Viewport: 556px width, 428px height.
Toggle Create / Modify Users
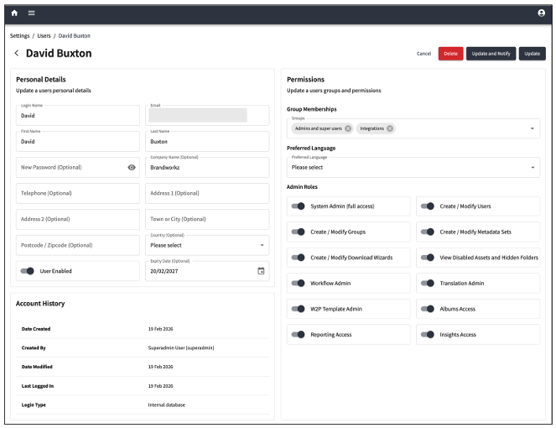[x=428, y=206]
